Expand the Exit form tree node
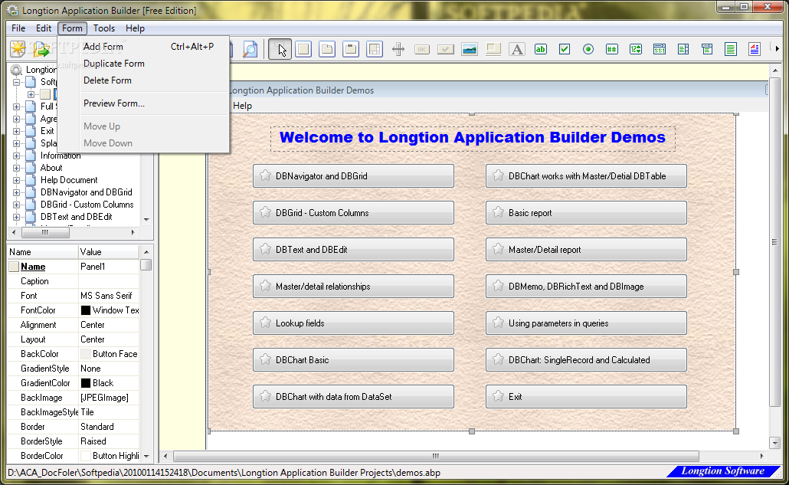Image resolution: width=789 pixels, height=485 pixels. [16, 131]
